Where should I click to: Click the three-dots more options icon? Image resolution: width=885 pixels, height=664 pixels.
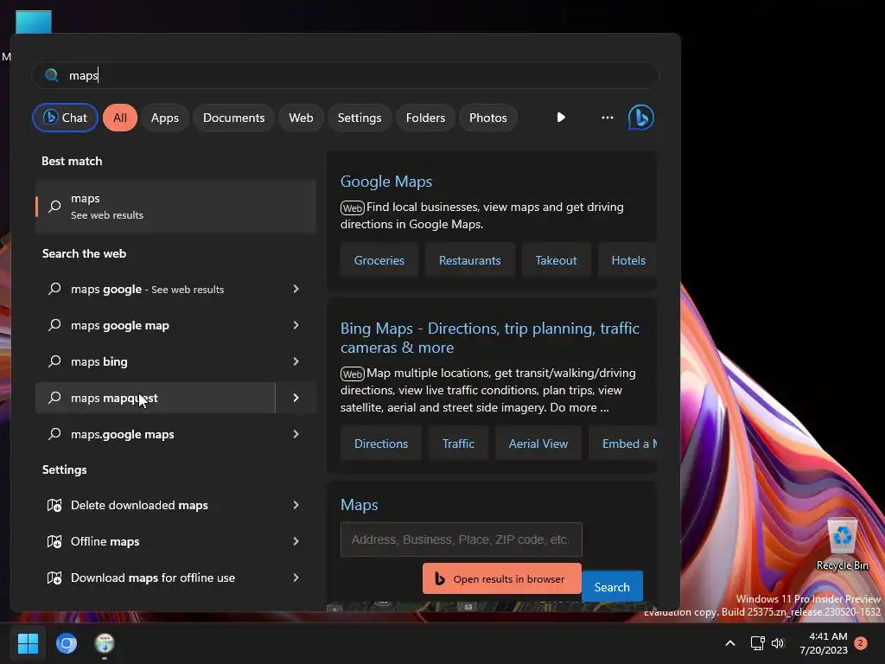(608, 118)
